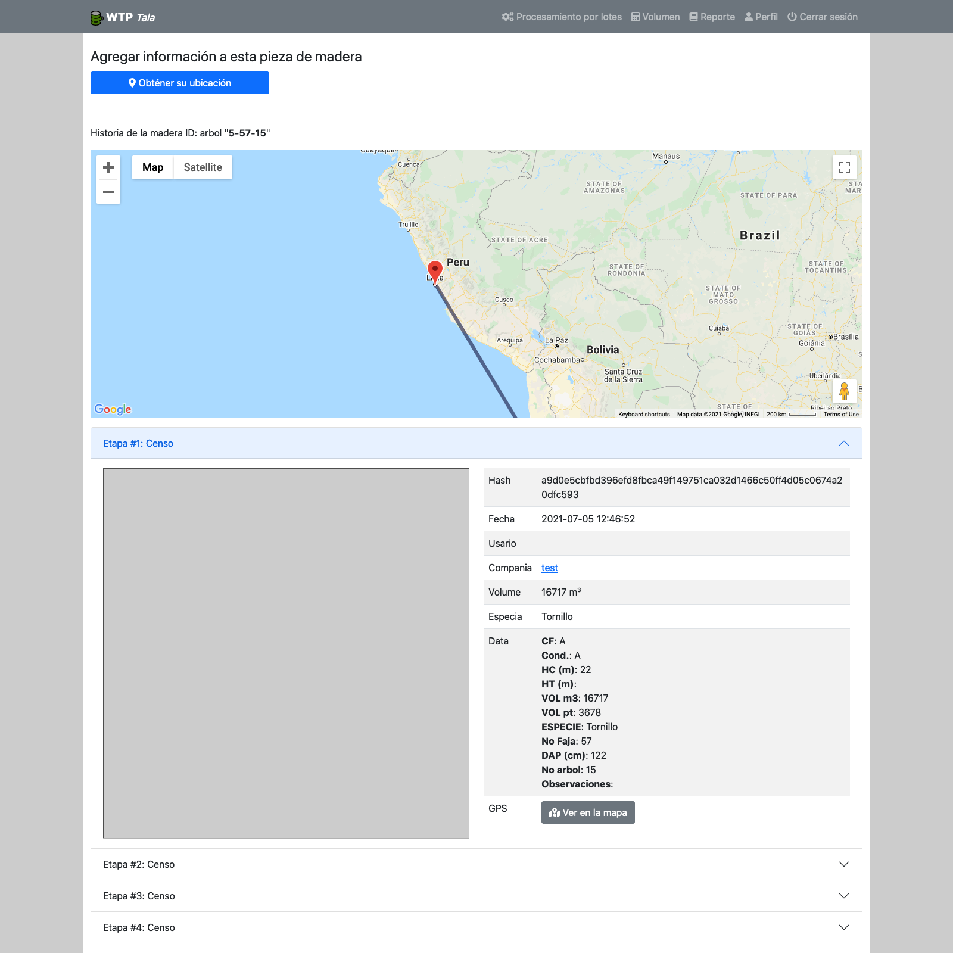
Task: Click Brazil label on map
Action: (x=760, y=235)
